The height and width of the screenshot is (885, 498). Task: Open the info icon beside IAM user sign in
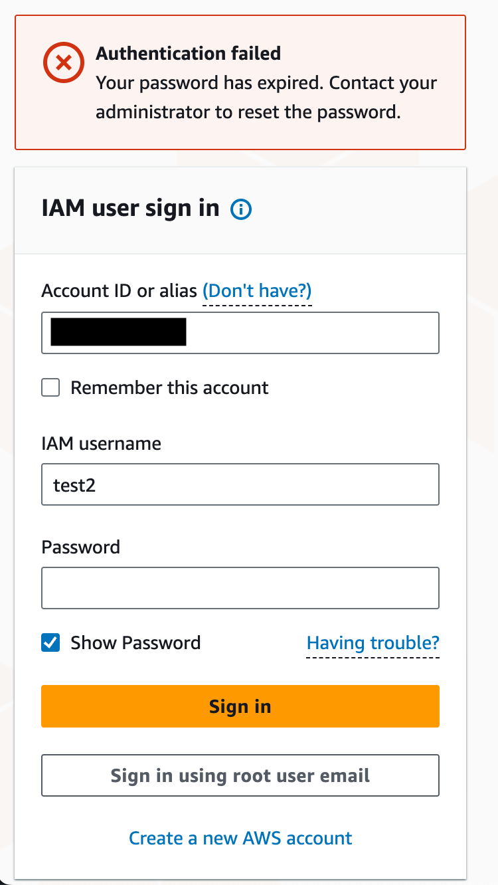(x=241, y=210)
